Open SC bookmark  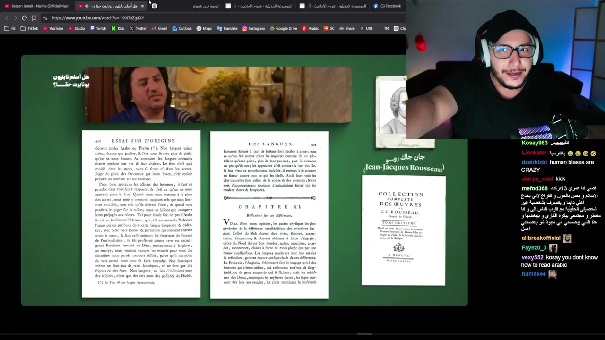(329, 28)
